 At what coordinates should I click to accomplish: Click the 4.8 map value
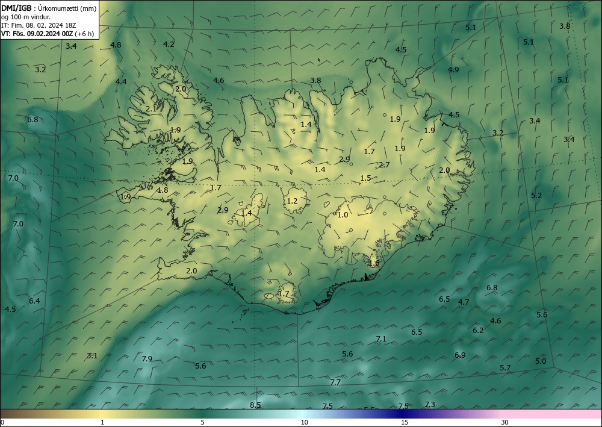coord(116,45)
